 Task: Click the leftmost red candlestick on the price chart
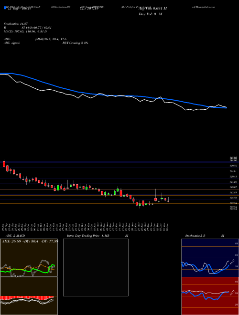(4, 164)
